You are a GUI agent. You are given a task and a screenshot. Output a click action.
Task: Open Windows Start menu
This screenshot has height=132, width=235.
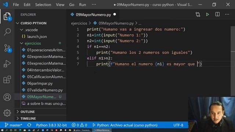(2, 130)
